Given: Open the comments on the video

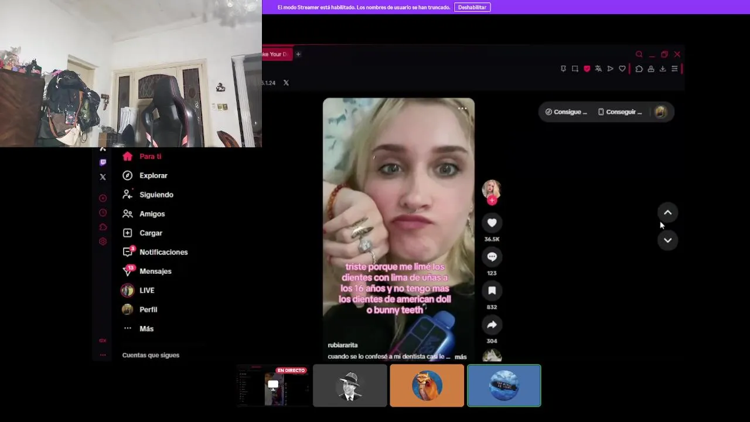Looking at the screenshot, I should tap(492, 257).
